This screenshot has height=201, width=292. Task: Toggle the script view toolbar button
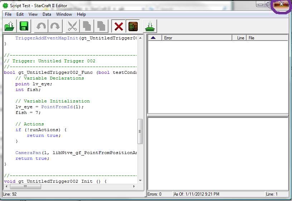tap(133, 27)
